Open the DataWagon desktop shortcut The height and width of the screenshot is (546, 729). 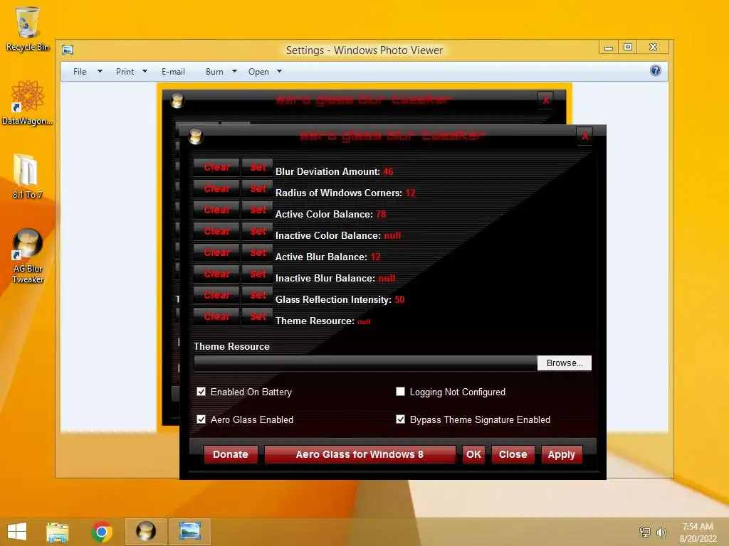click(28, 102)
